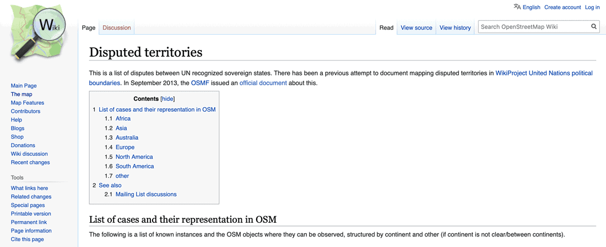Jump to North America in contents
This screenshot has height=247, width=606.
click(134, 157)
